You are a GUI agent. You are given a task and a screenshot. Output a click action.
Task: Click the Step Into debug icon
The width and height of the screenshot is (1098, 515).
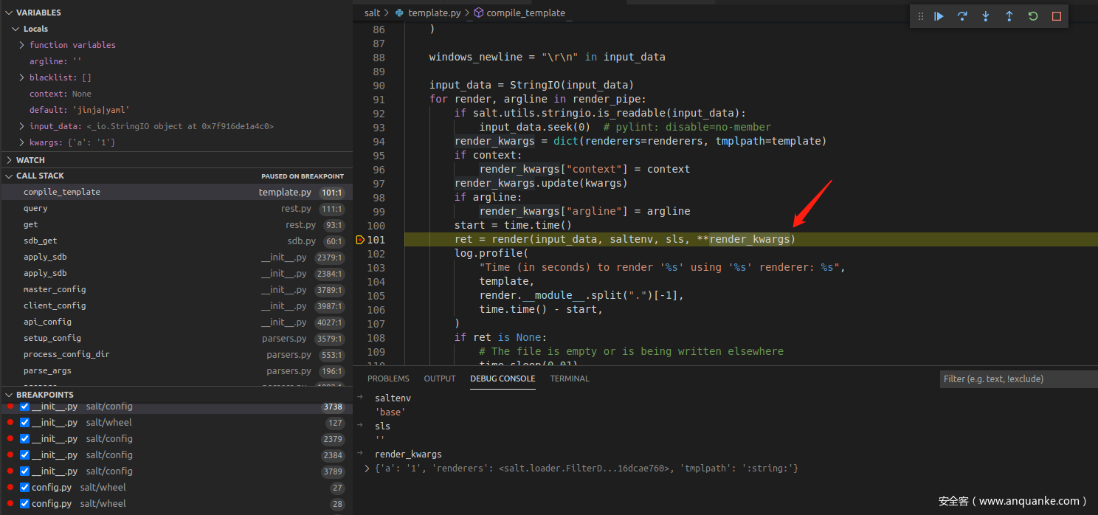[986, 16]
